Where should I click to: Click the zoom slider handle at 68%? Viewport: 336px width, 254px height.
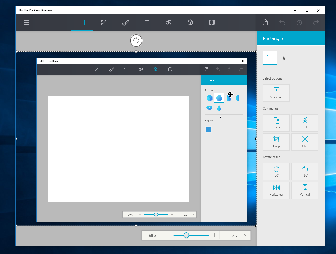click(x=186, y=235)
